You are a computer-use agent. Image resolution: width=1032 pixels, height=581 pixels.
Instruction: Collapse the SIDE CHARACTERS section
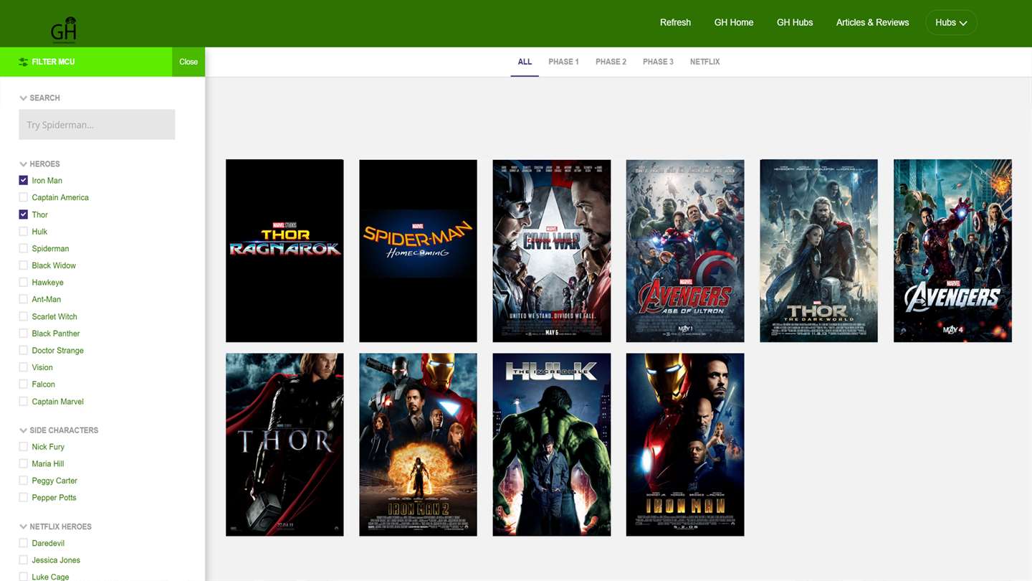(x=59, y=430)
